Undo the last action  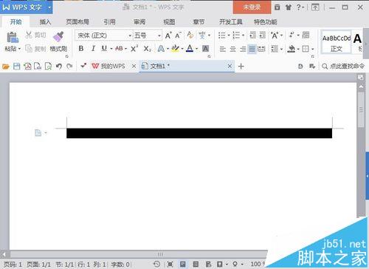click(x=59, y=67)
